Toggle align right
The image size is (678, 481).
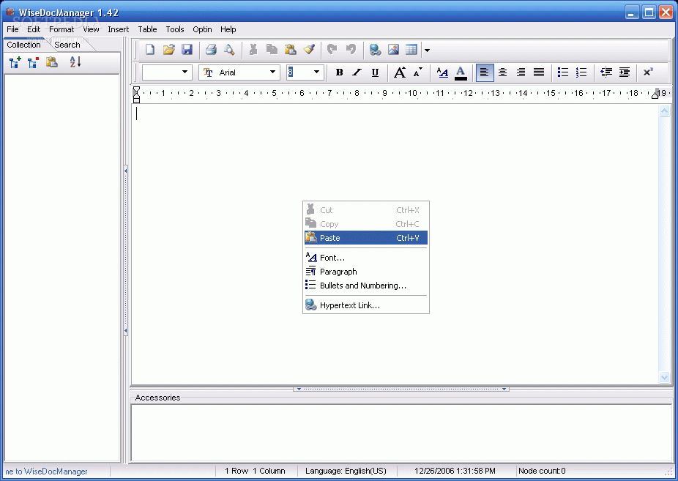[x=521, y=72]
